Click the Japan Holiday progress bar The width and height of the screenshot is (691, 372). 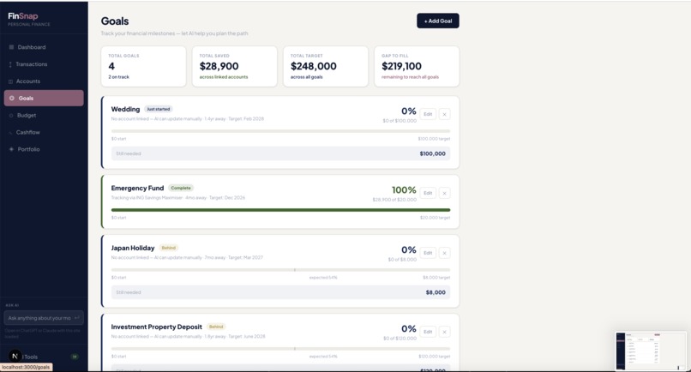[280, 270]
